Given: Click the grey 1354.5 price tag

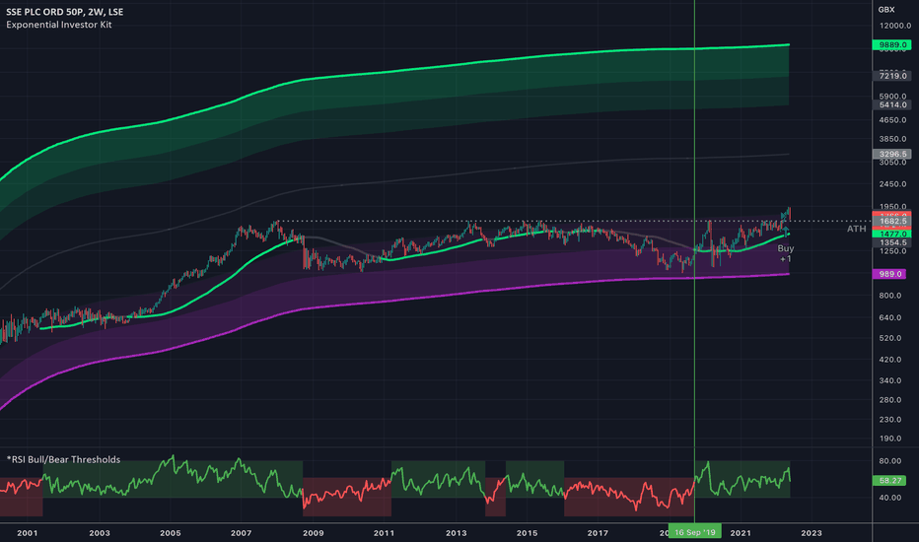Looking at the screenshot, I should click(891, 242).
